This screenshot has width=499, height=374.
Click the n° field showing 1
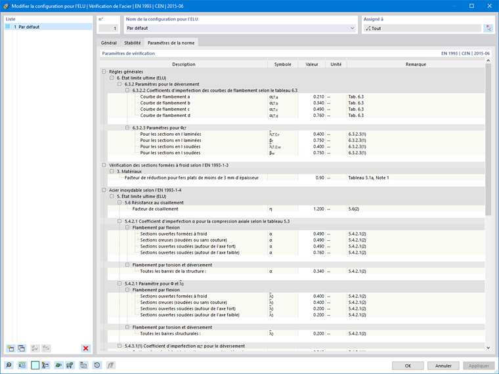point(108,28)
